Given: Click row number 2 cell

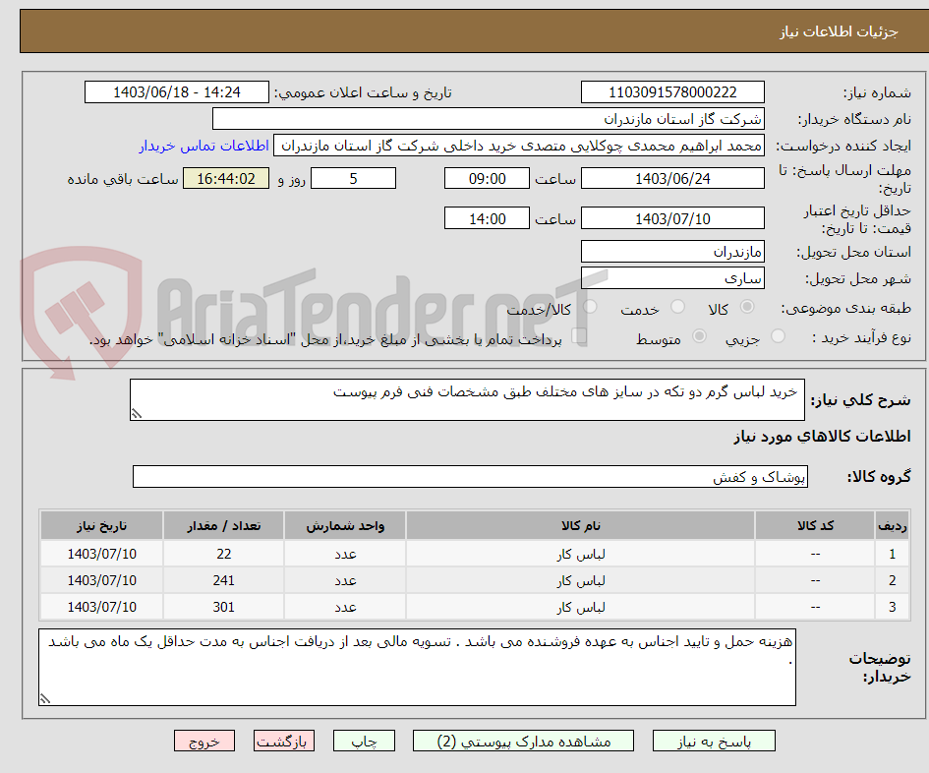Looking at the screenshot, I should click(x=893, y=581).
